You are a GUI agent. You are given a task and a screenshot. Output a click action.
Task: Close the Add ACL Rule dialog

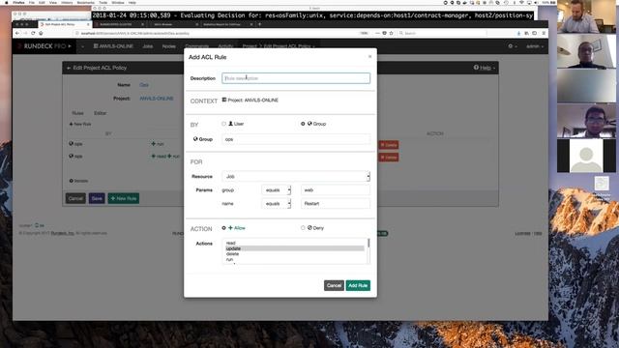369,56
